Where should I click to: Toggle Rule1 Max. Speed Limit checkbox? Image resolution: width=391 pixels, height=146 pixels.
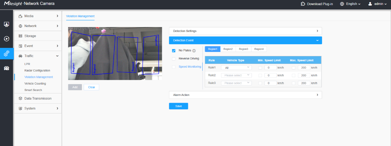tap(294, 67)
